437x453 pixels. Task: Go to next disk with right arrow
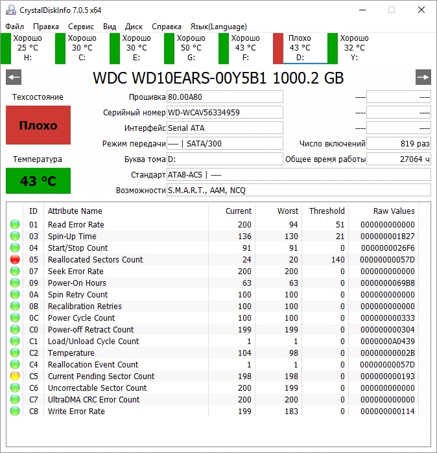pos(423,77)
